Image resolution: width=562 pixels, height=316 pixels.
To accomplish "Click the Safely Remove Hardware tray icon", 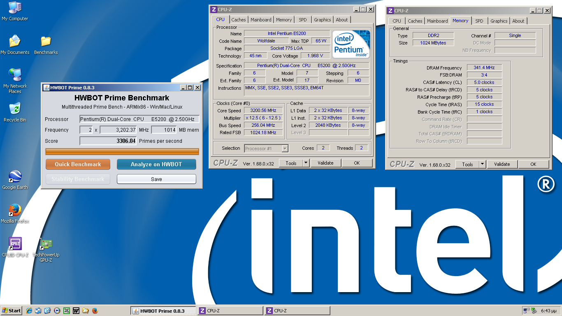I will click(534, 311).
